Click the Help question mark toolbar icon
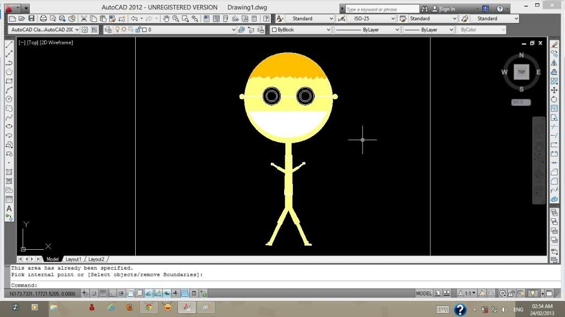The image size is (565, 317). click(266, 18)
